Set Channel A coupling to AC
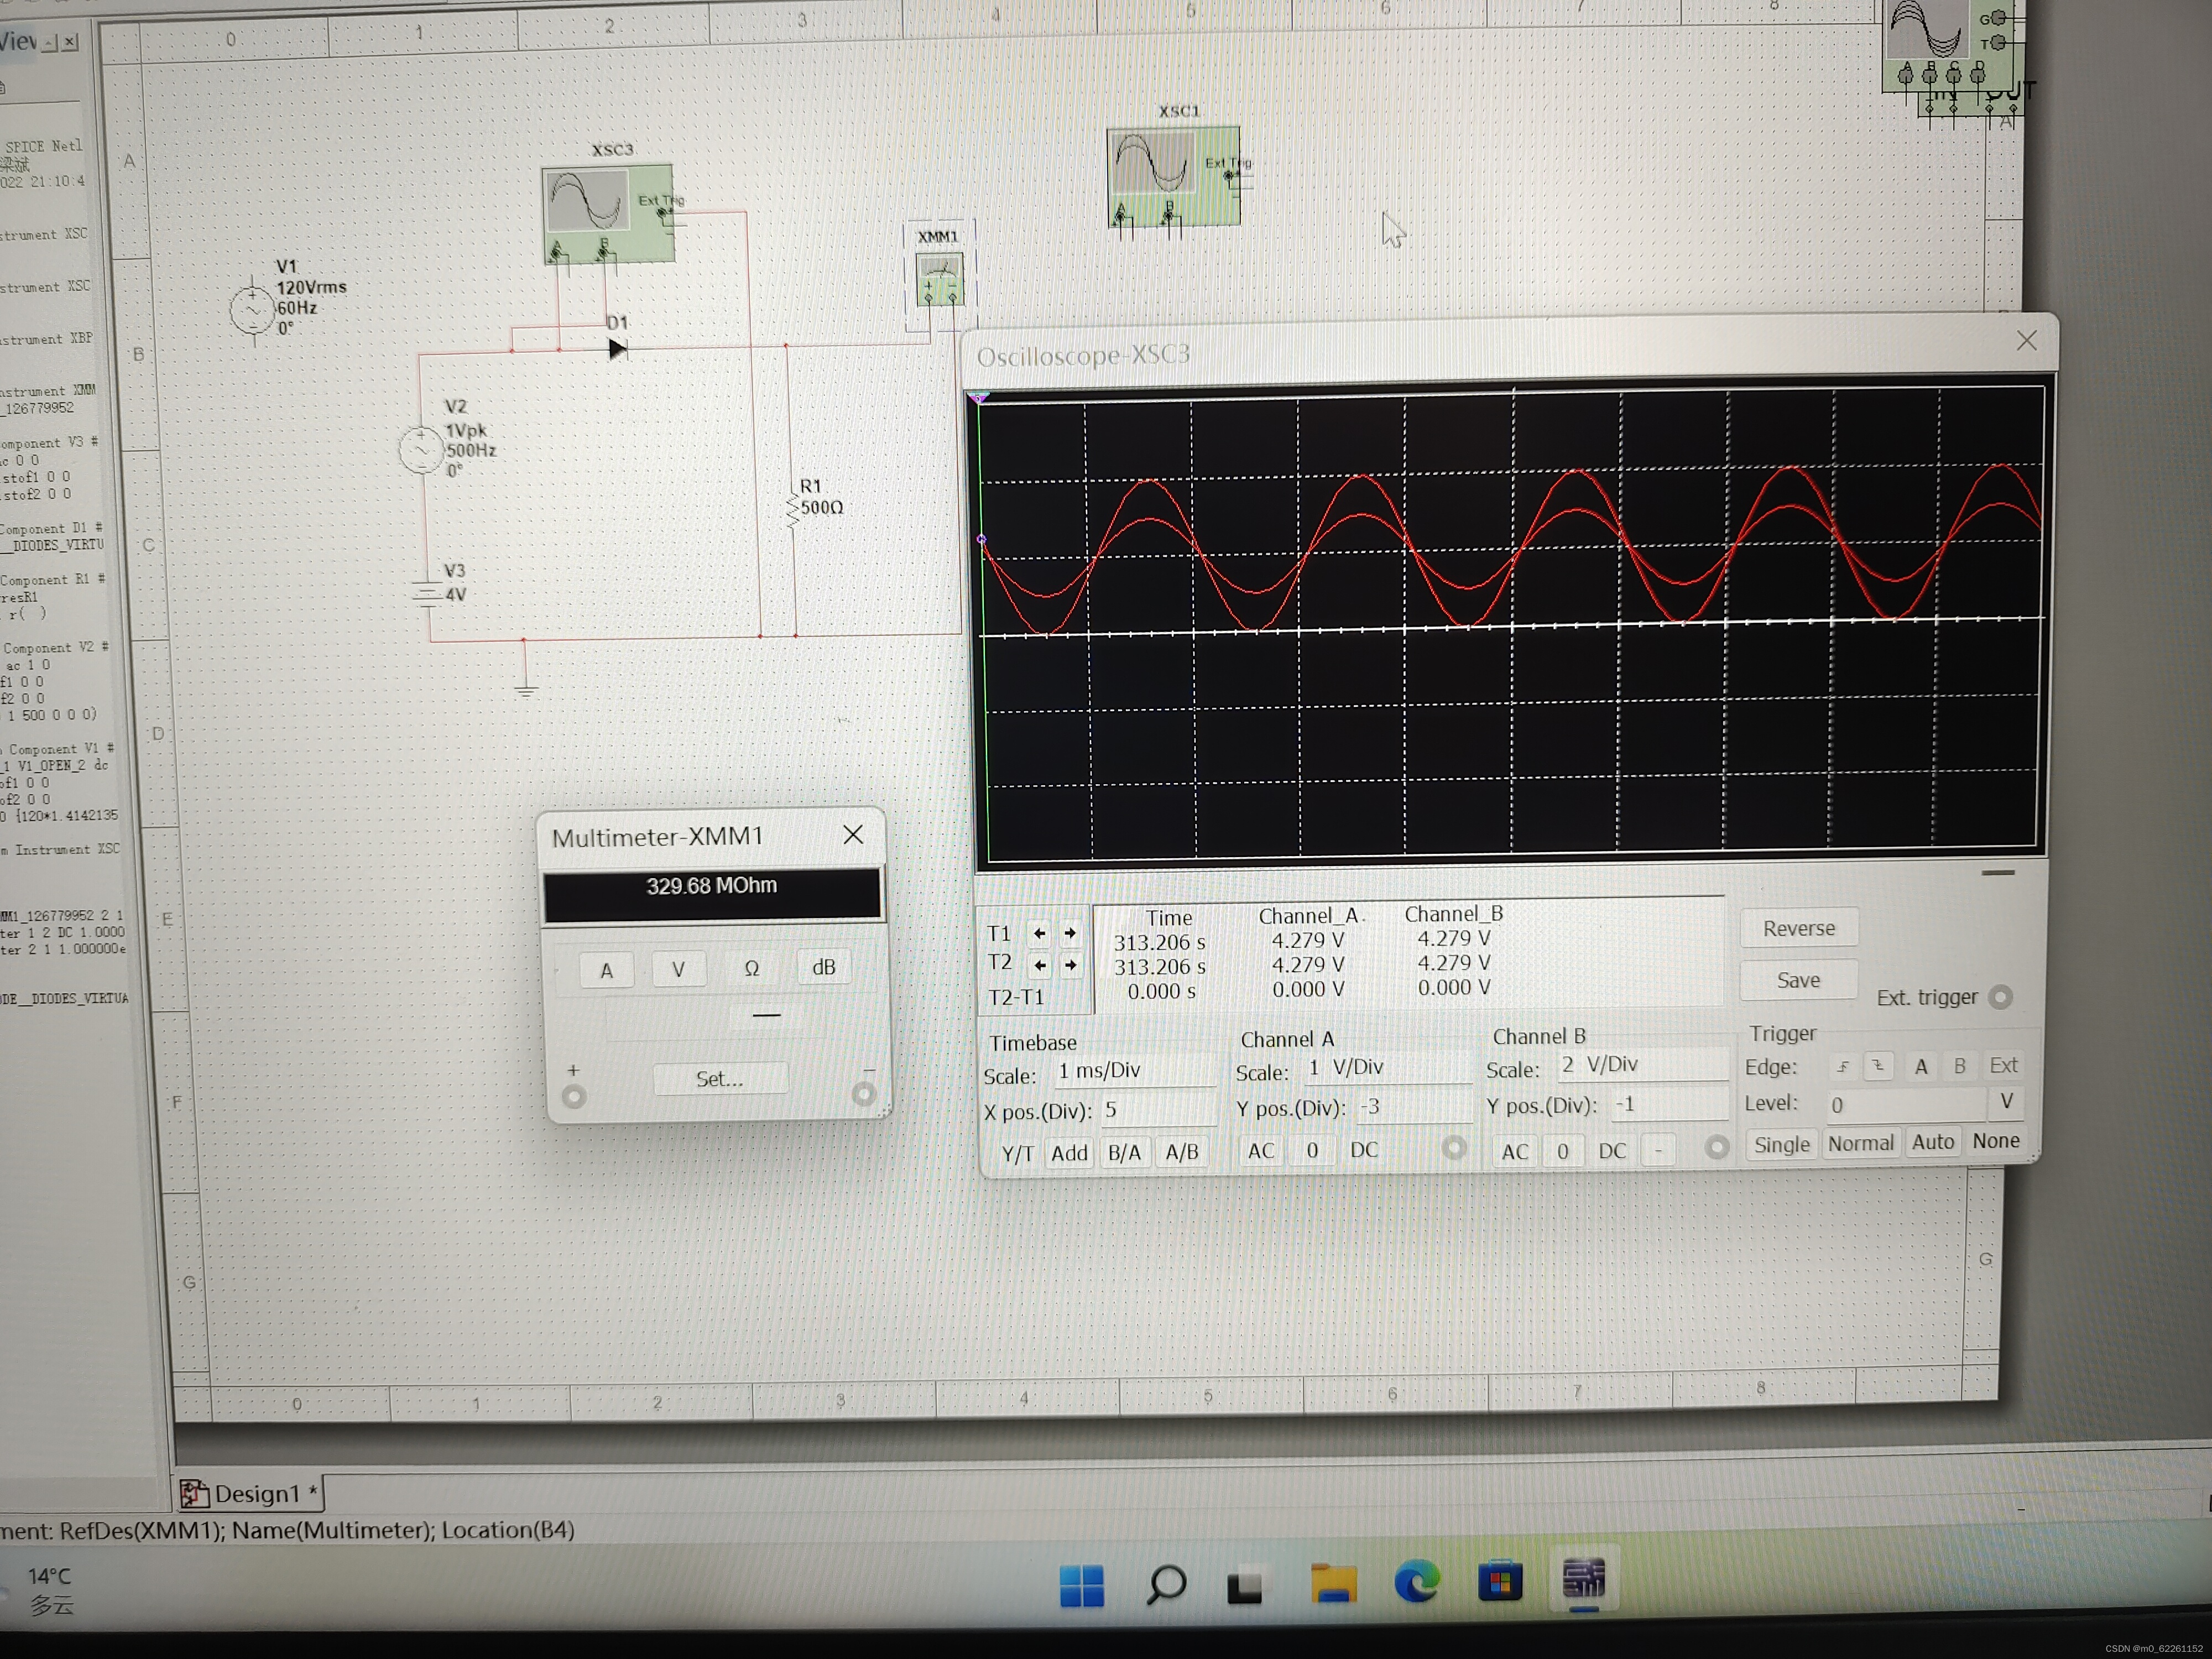 [x=1261, y=1151]
